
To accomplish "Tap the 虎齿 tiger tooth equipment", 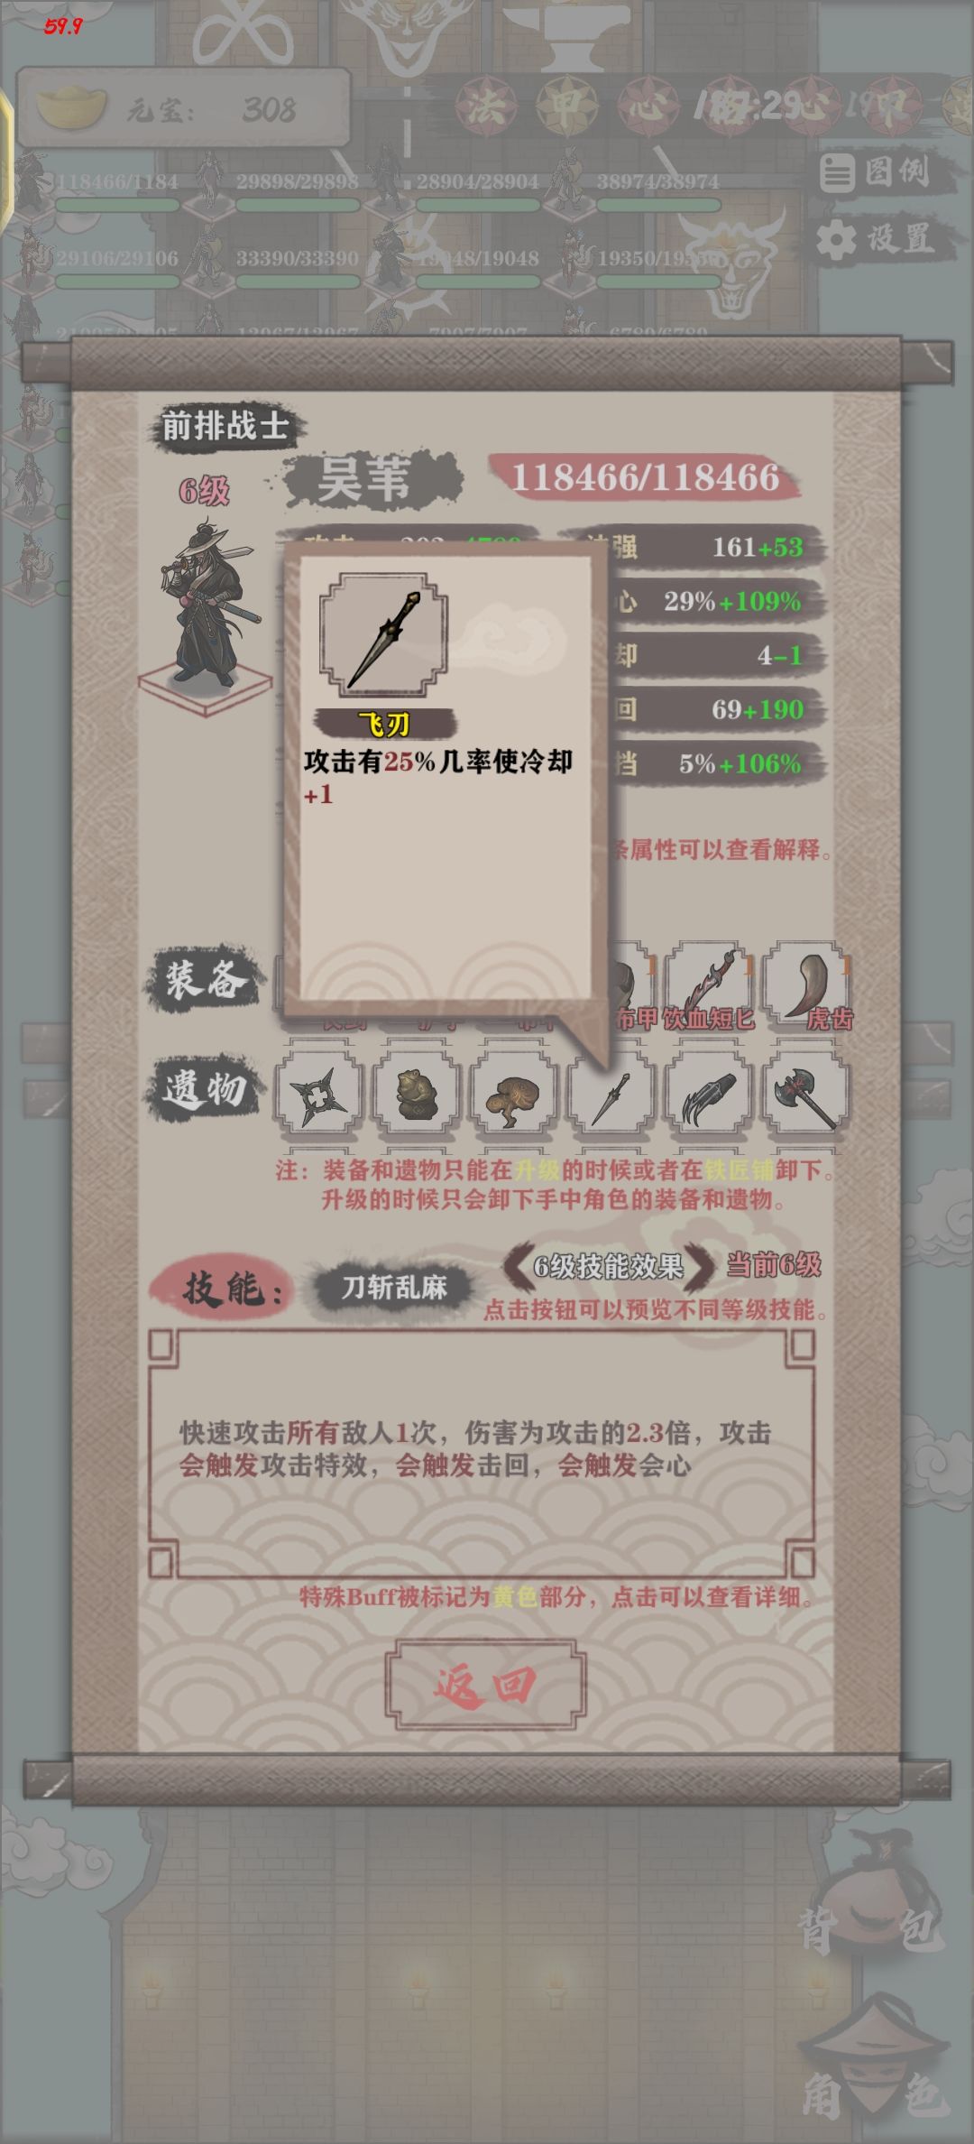I will pyautogui.click(x=807, y=986).
